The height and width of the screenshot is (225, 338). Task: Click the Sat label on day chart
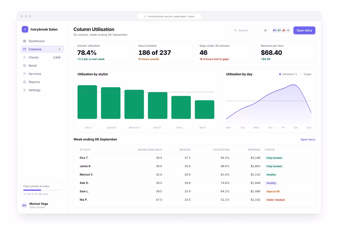tap(296, 128)
